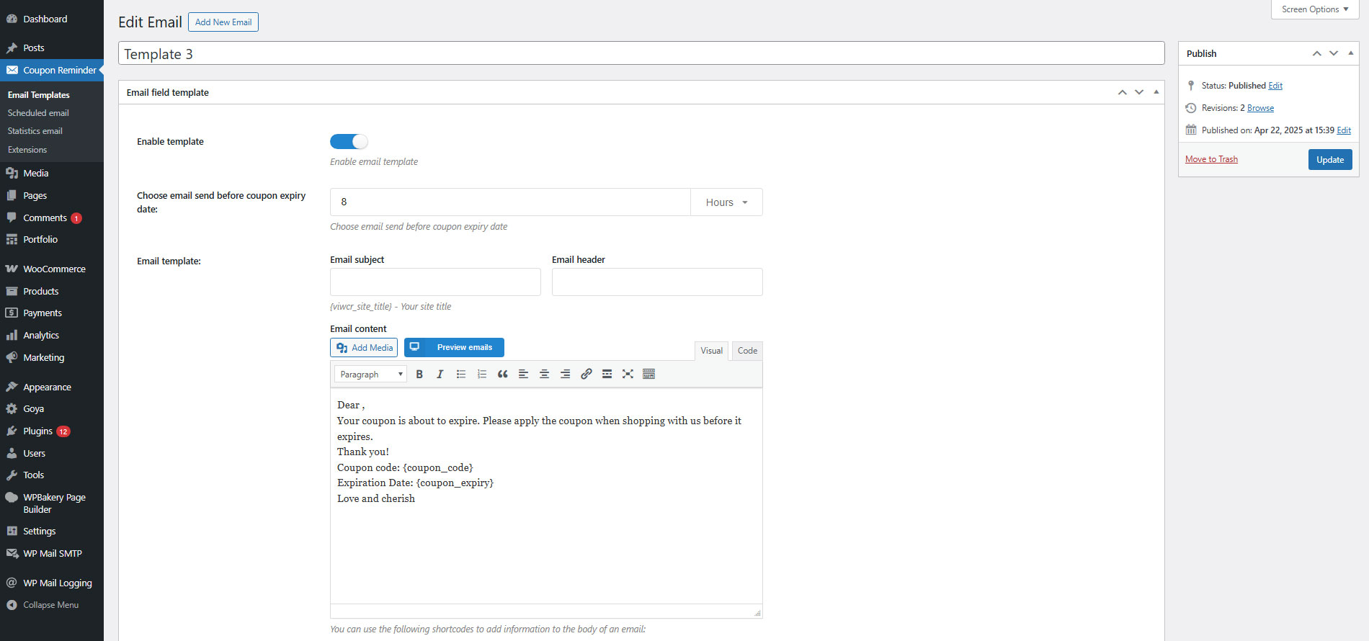Insert a bulleted list
This screenshot has height=641, width=1369.
(461, 374)
